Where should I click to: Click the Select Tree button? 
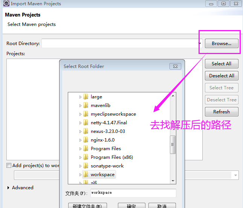(222, 88)
